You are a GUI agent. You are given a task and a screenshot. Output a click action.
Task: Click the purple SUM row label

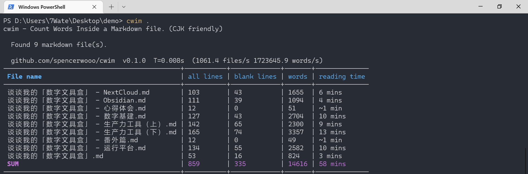13,164
